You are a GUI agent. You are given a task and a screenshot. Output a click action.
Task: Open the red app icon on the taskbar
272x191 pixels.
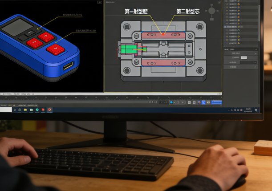[x=50, y=110]
